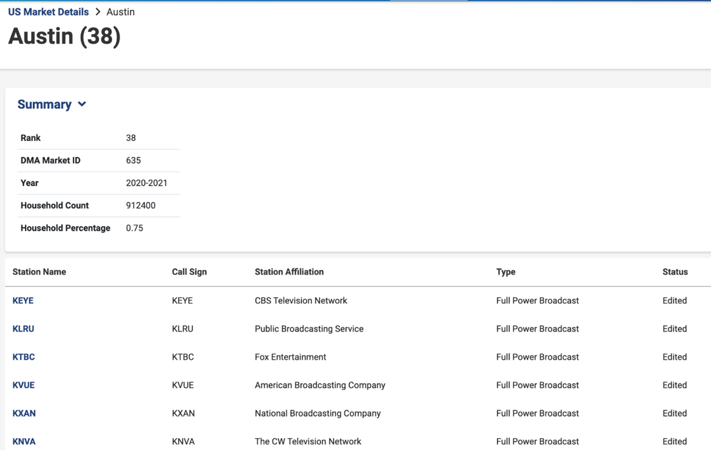Open the KNVA station link
This screenshot has height=450, width=711.
pyautogui.click(x=24, y=441)
